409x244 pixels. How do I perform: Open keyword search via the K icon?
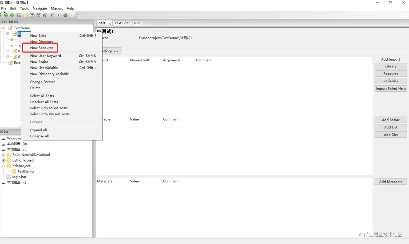(45, 15)
